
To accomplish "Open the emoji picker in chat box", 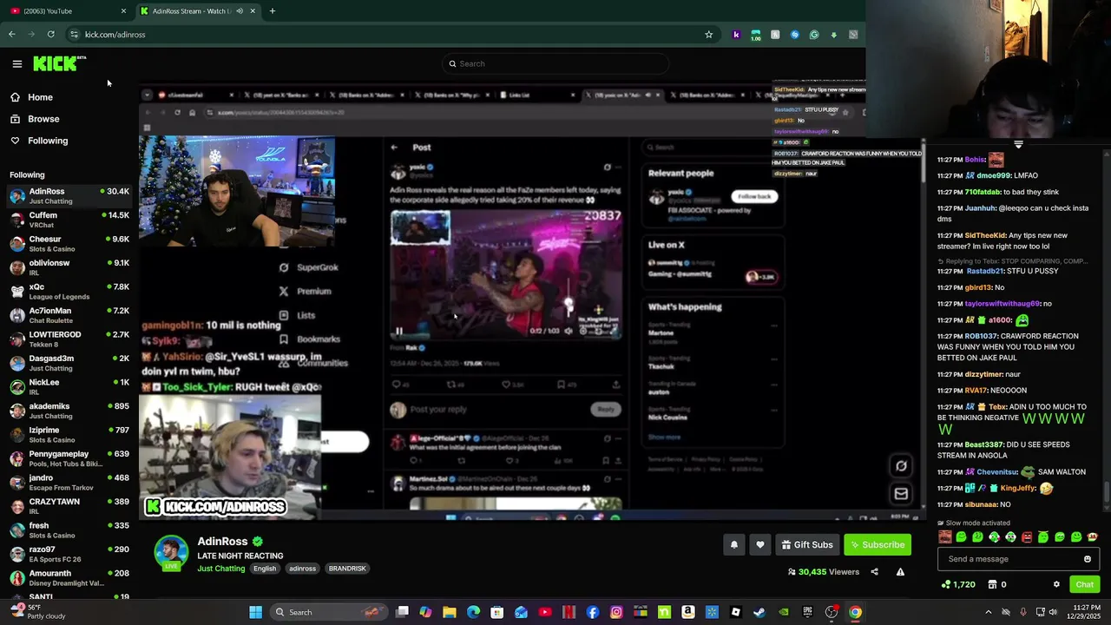I will 1088,559.
